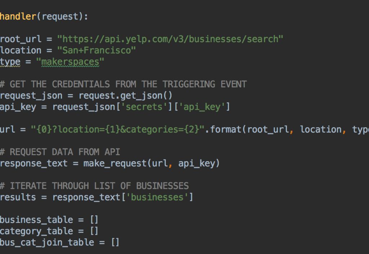369x254 pixels.
Task: Click the root_url variable definition
Action: (x=21, y=39)
